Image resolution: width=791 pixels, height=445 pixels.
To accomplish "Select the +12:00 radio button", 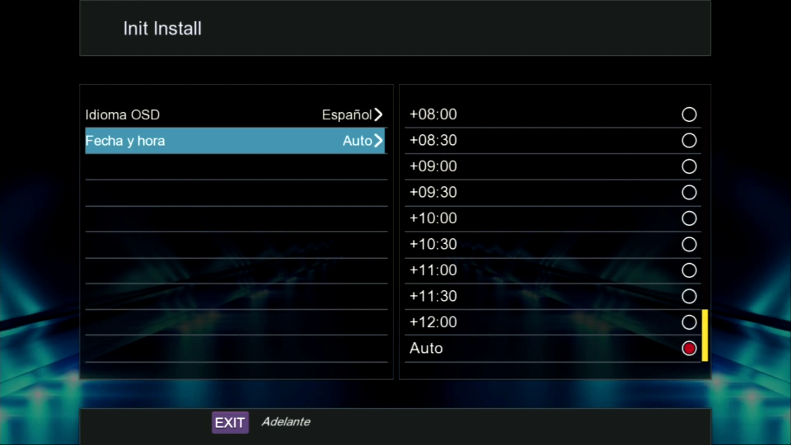I will click(689, 322).
